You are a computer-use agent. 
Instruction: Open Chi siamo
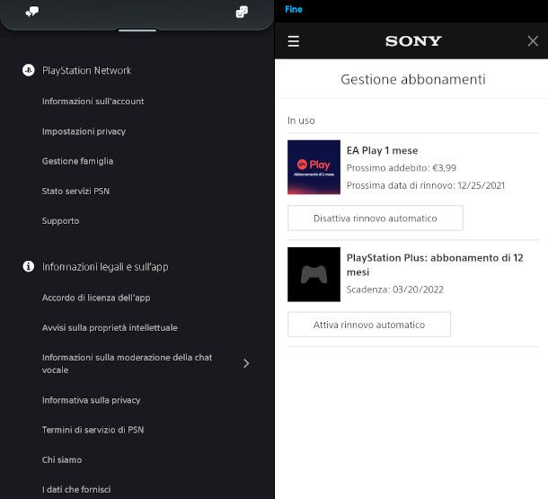pyautogui.click(x=62, y=459)
